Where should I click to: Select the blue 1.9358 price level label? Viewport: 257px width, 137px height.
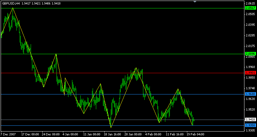coord(250,125)
